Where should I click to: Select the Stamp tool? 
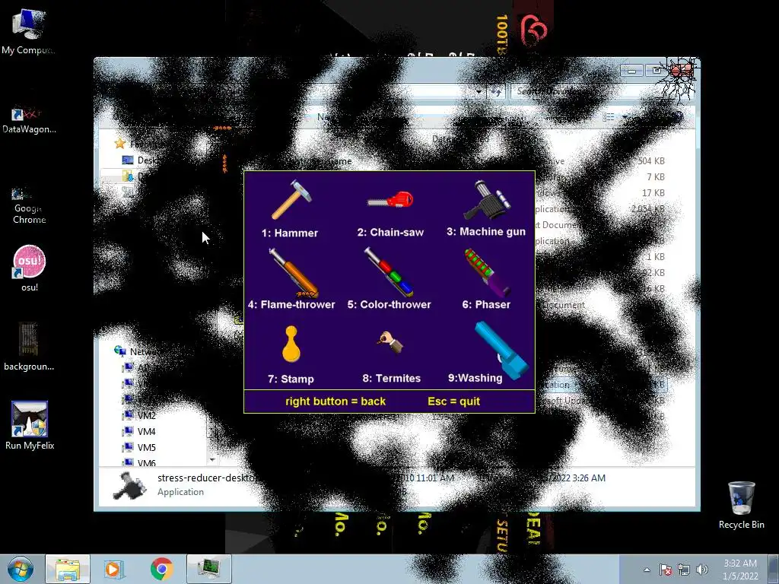pos(291,355)
